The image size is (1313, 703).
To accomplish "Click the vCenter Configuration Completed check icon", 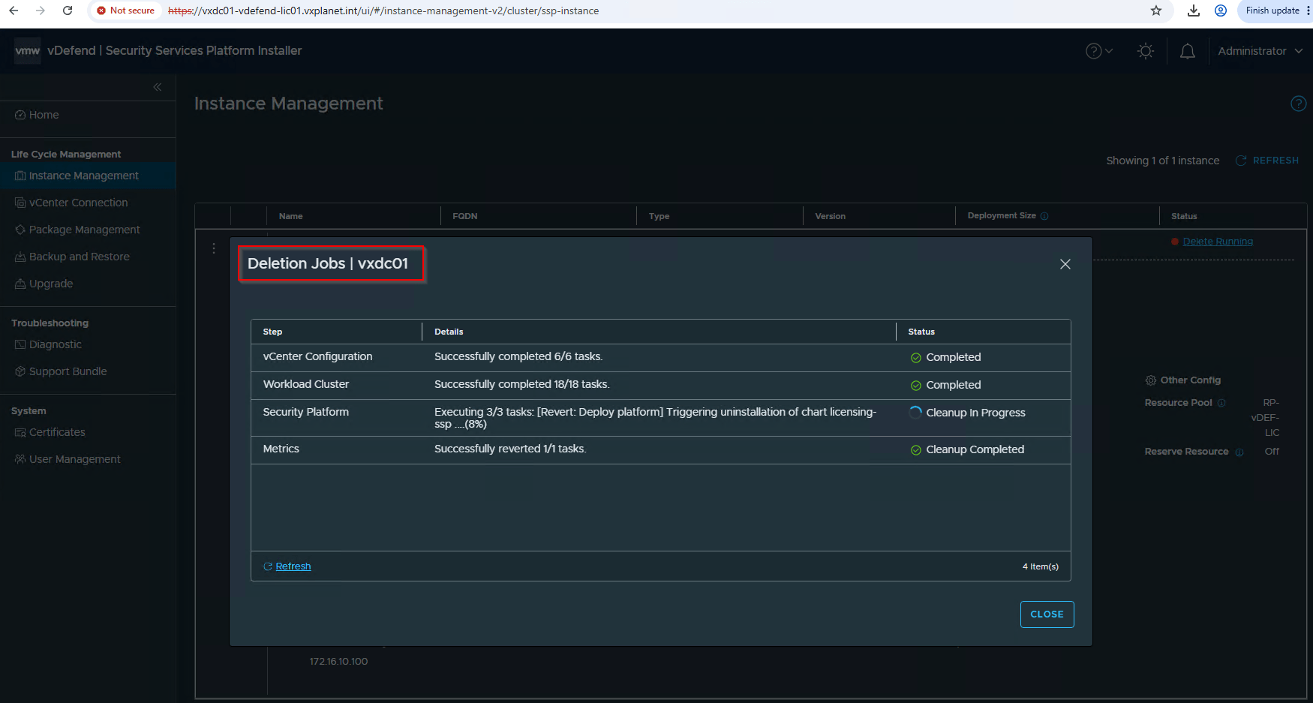I will pos(916,358).
